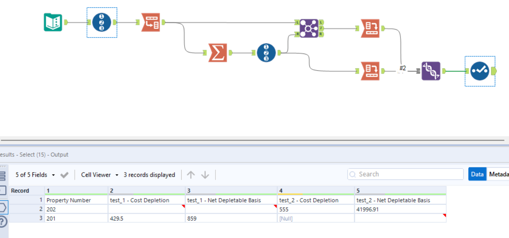
Task: Select the Union DNA tool
Action: click(x=431, y=71)
